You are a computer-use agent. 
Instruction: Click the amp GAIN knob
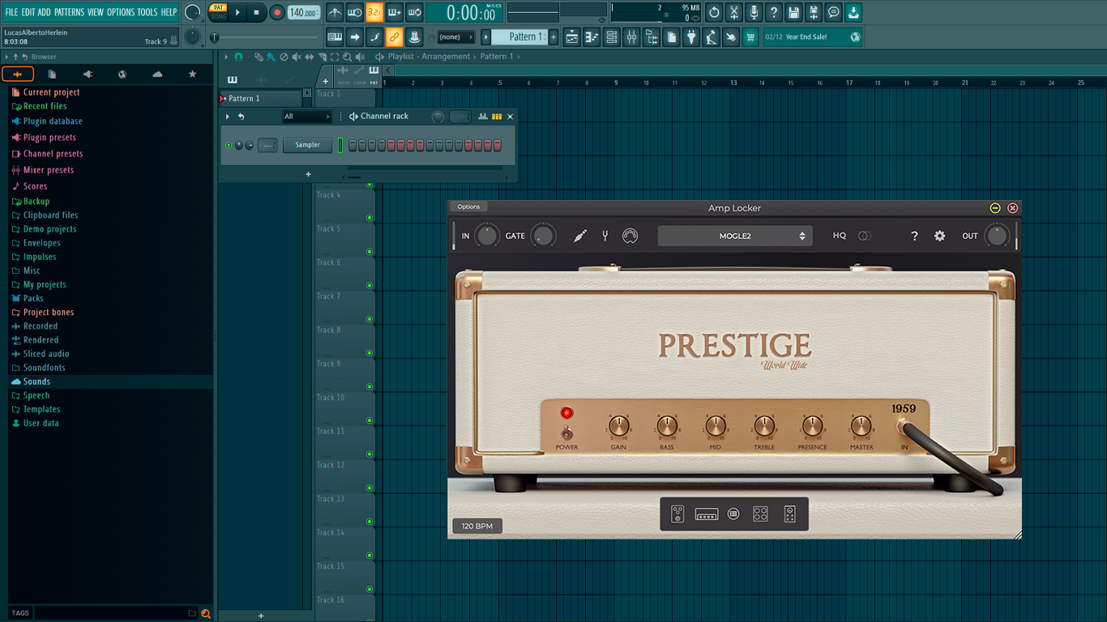coord(618,426)
